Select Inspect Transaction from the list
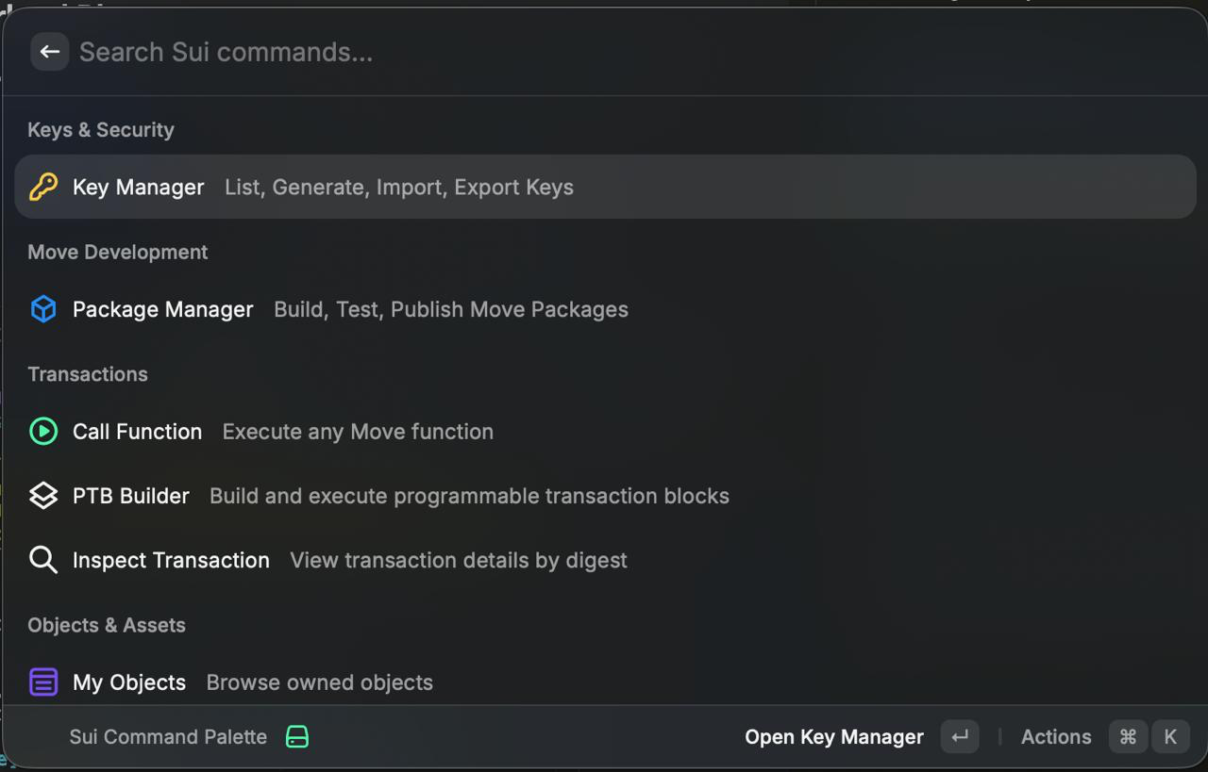 pyautogui.click(x=171, y=559)
